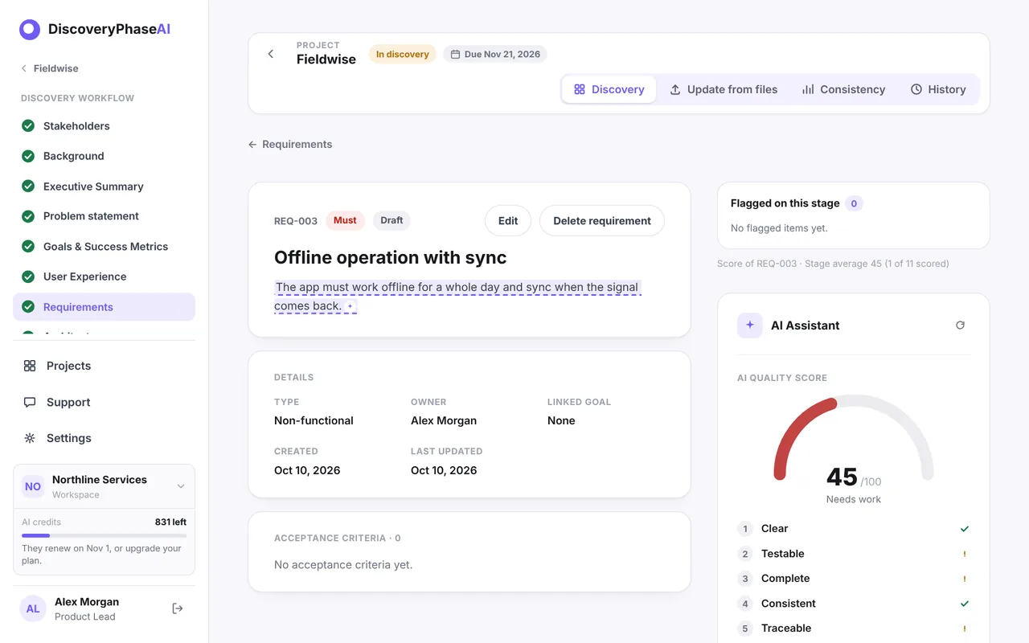Click the red Must priority badge
This screenshot has width=1029, height=643.
tap(345, 220)
